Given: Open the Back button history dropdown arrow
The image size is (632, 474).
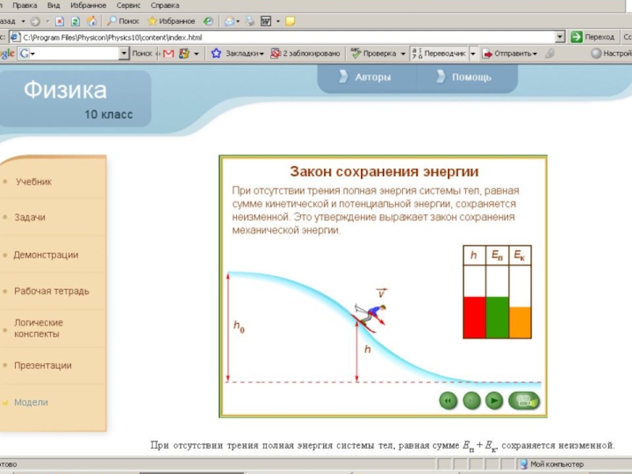Looking at the screenshot, I should tap(24, 21).
